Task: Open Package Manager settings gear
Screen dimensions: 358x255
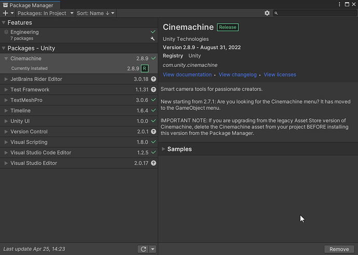Action: click(x=267, y=13)
